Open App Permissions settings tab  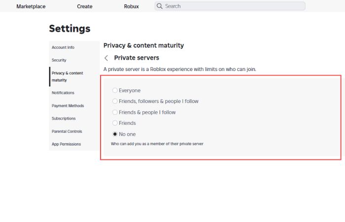pyautogui.click(x=74, y=144)
